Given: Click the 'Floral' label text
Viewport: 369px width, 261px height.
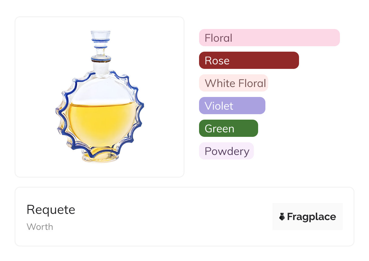Looking at the screenshot, I should [218, 38].
